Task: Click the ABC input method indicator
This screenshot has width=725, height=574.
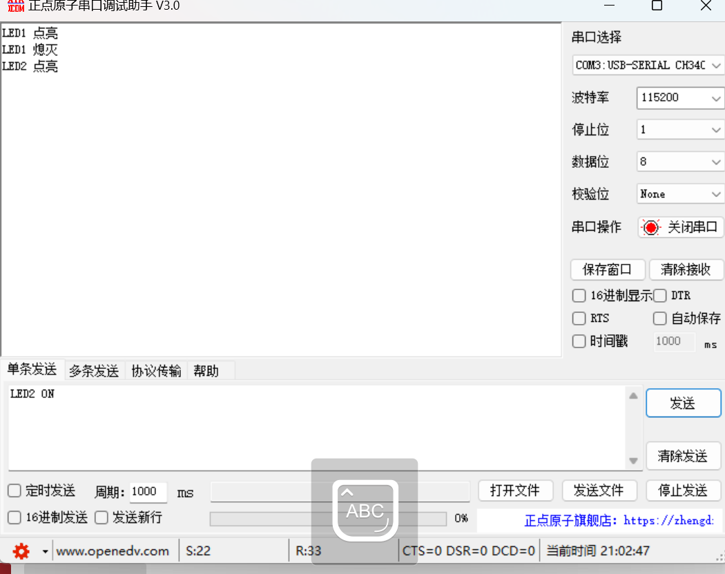Action: (x=365, y=510)
